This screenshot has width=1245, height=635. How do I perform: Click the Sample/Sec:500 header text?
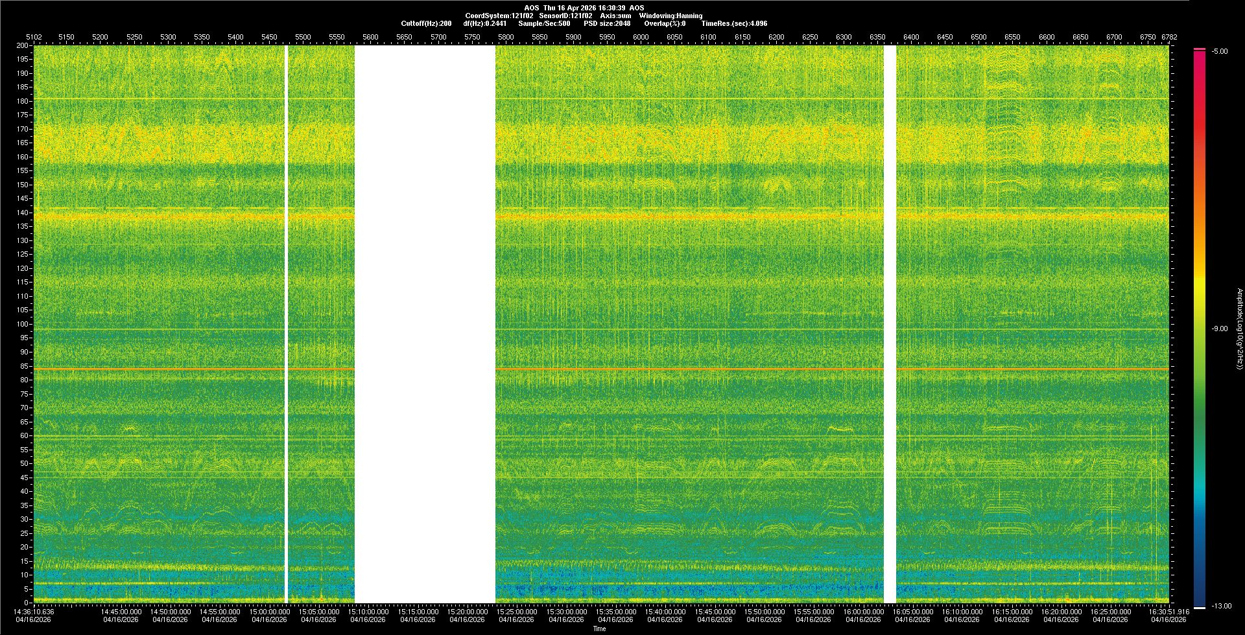pos(544,23)
